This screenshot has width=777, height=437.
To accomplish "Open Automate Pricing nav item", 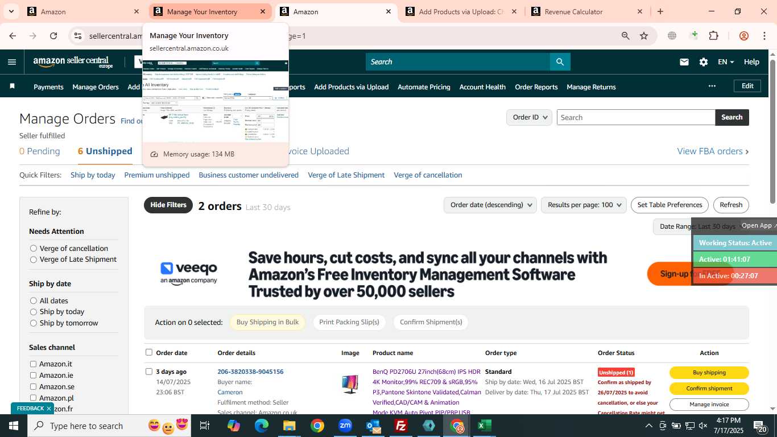I will (424, 87).
